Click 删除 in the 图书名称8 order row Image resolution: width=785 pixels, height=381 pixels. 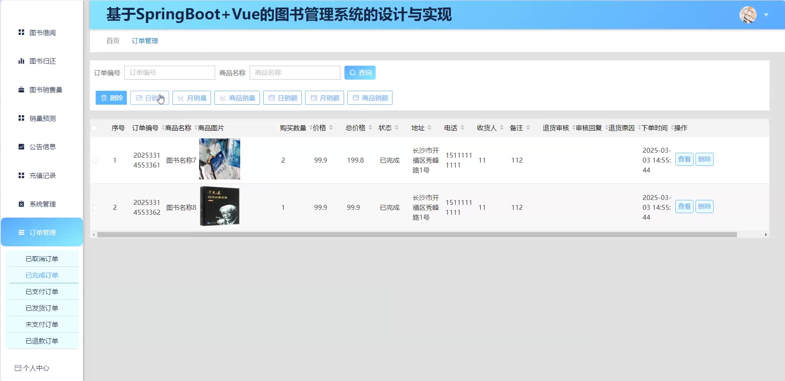(705, 207)
